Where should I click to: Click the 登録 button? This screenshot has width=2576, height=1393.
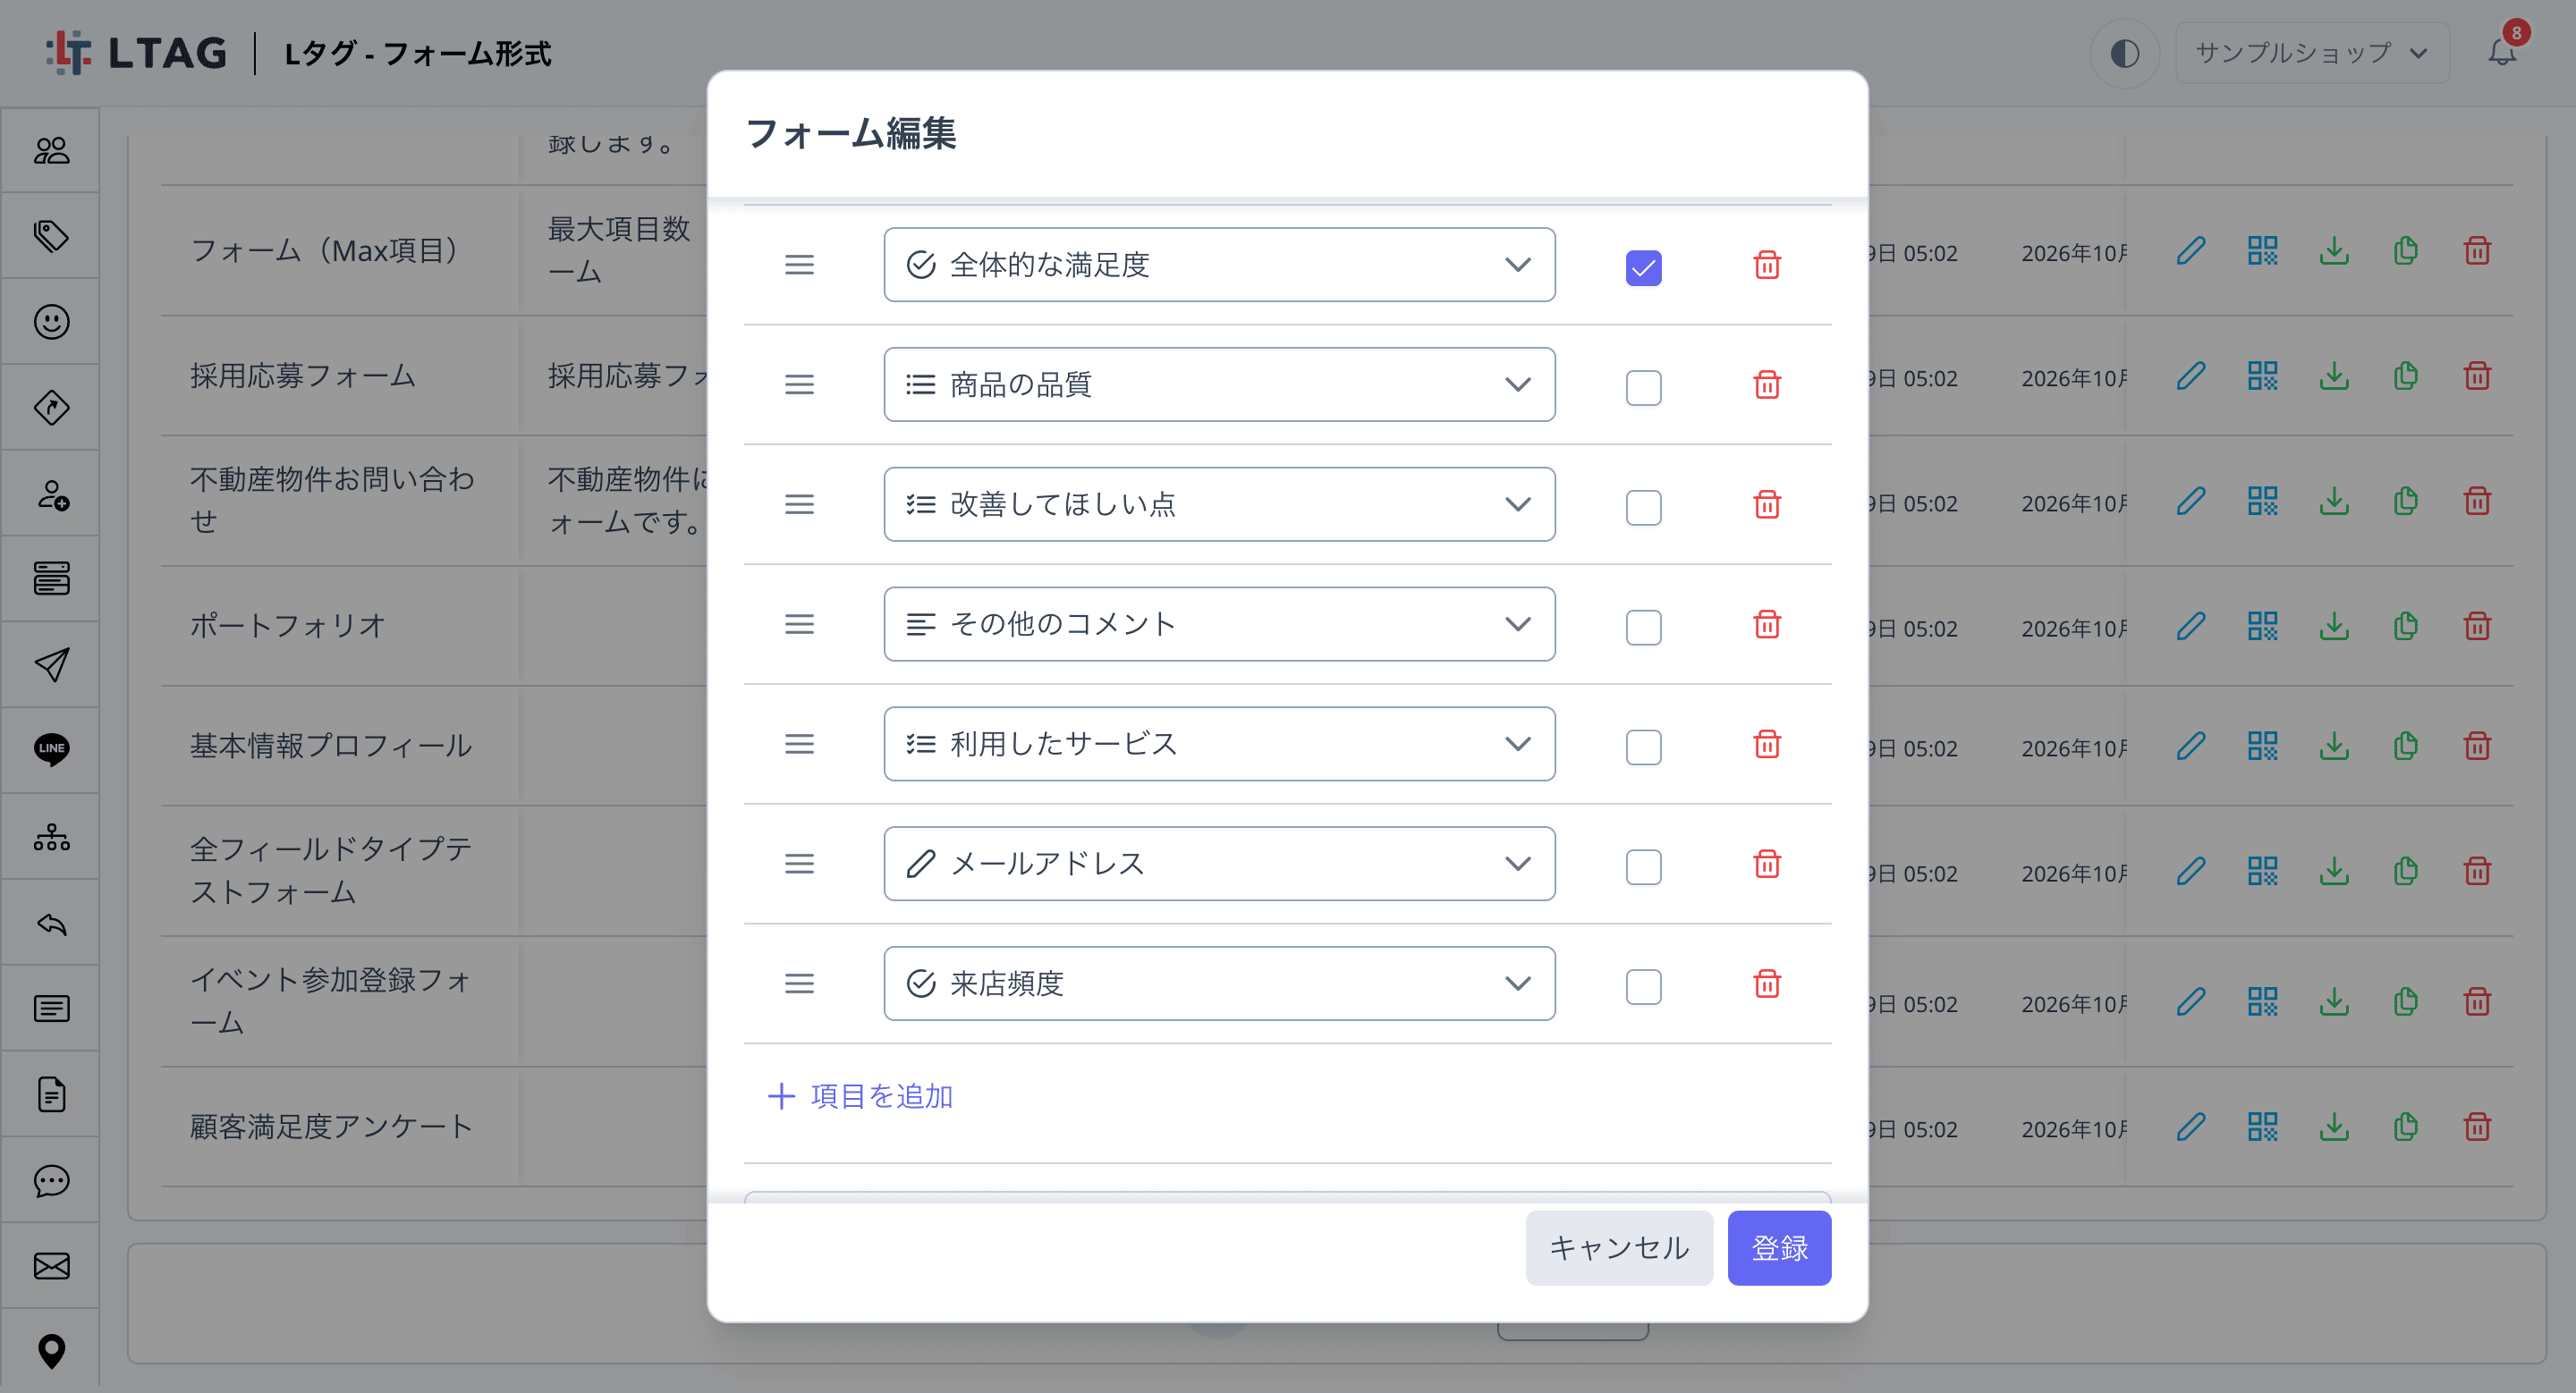click(1779, 1248)
